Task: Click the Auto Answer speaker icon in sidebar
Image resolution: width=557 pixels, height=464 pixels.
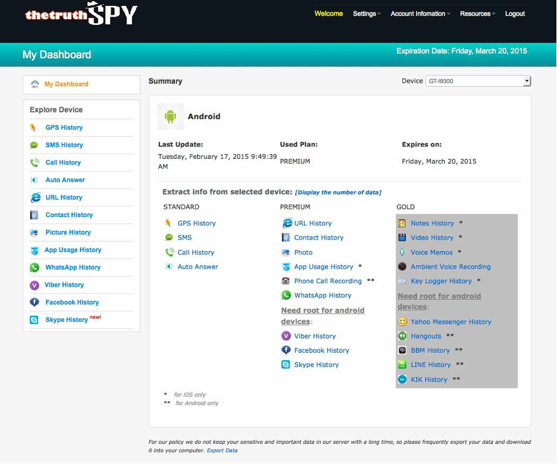Action: tap(34, 180)
